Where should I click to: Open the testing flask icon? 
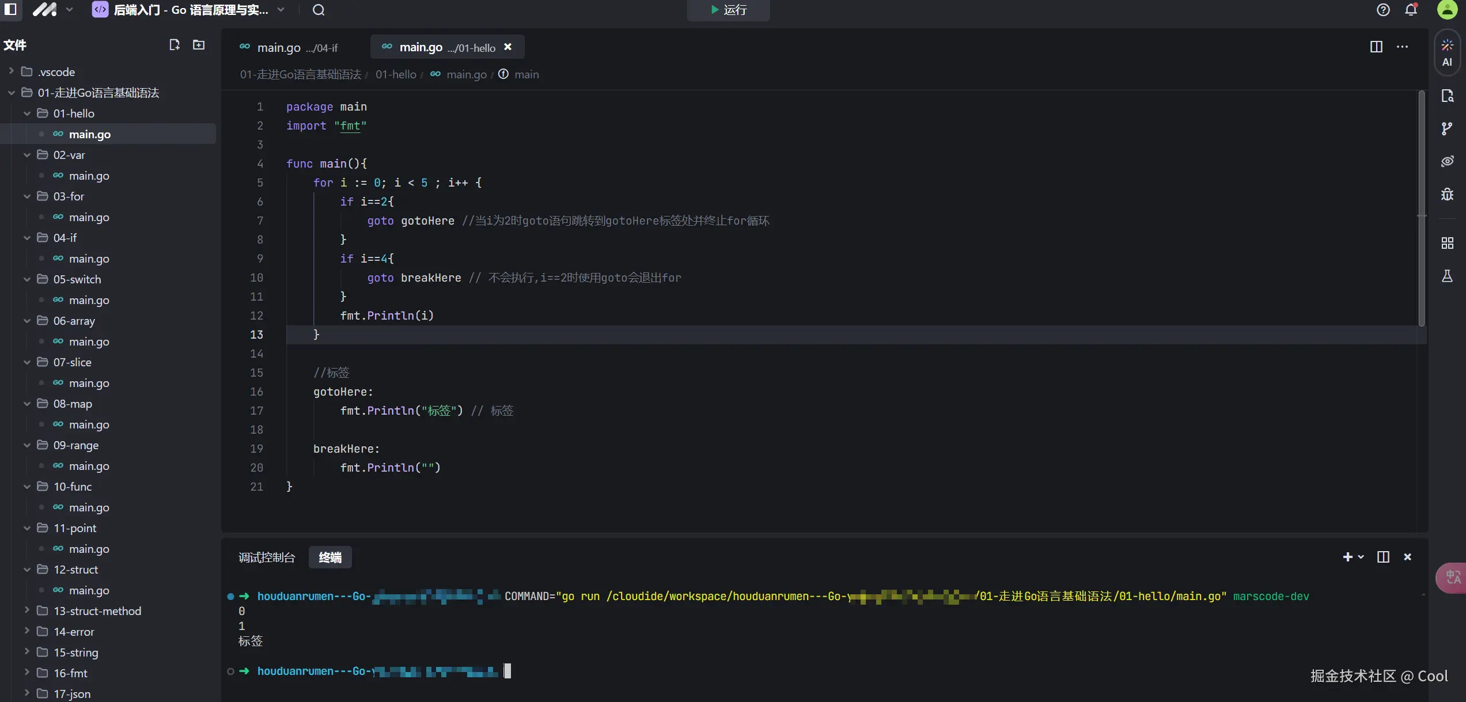[x=1446, y=276]
